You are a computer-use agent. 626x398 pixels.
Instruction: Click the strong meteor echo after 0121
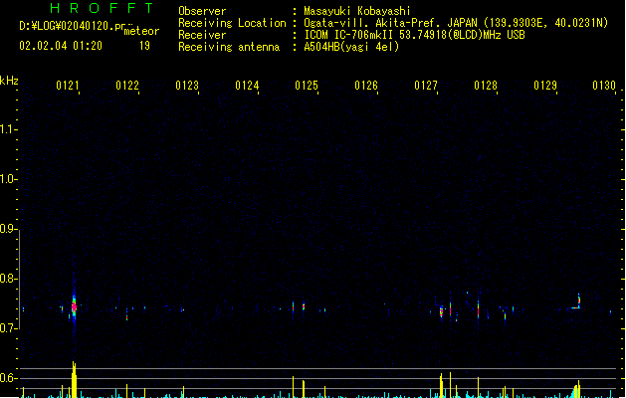pos(74,307)
